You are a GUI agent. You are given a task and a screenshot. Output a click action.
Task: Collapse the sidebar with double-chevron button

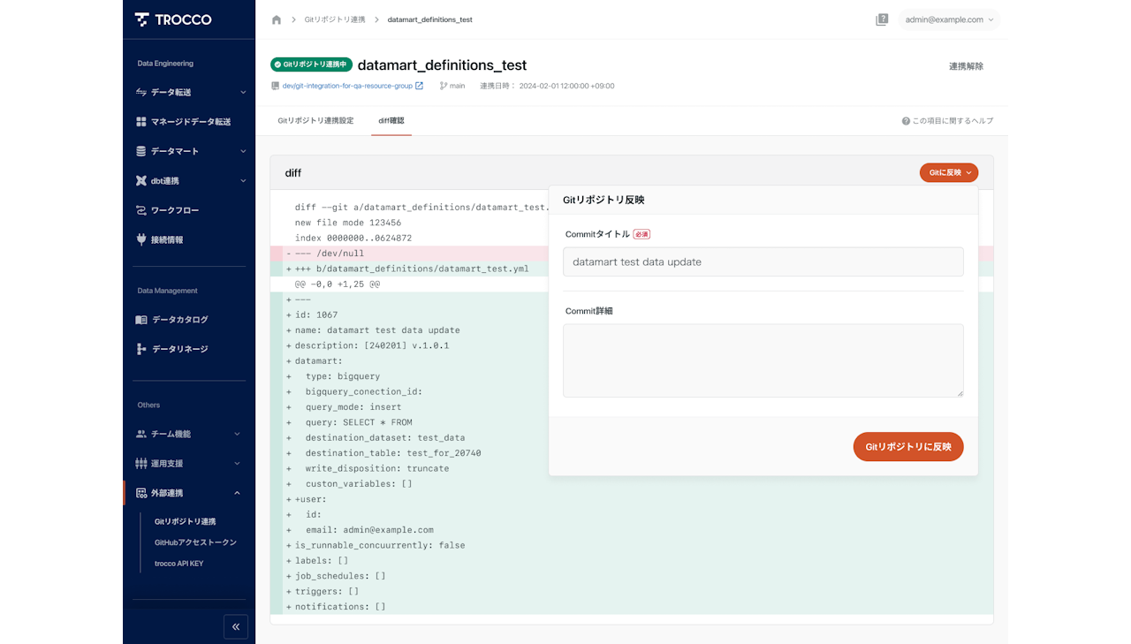(236, 626)
